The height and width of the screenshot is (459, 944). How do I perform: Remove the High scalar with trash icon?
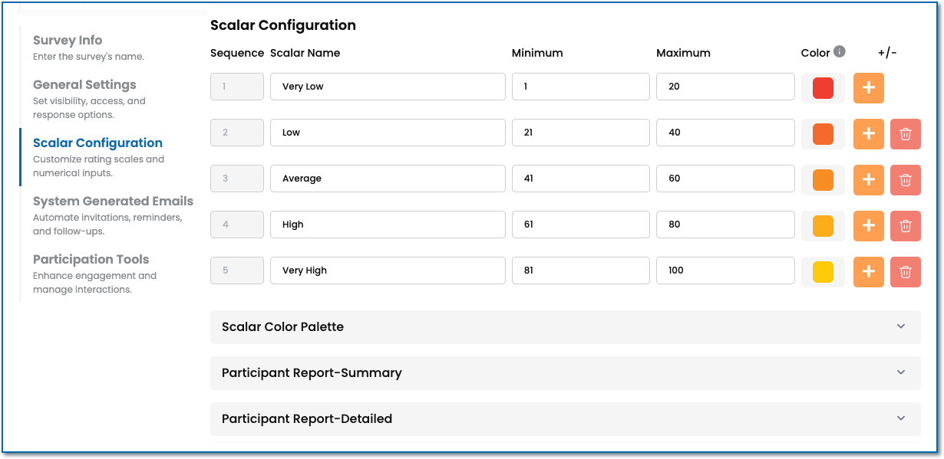pyautogui.click(x=905, y=225)
